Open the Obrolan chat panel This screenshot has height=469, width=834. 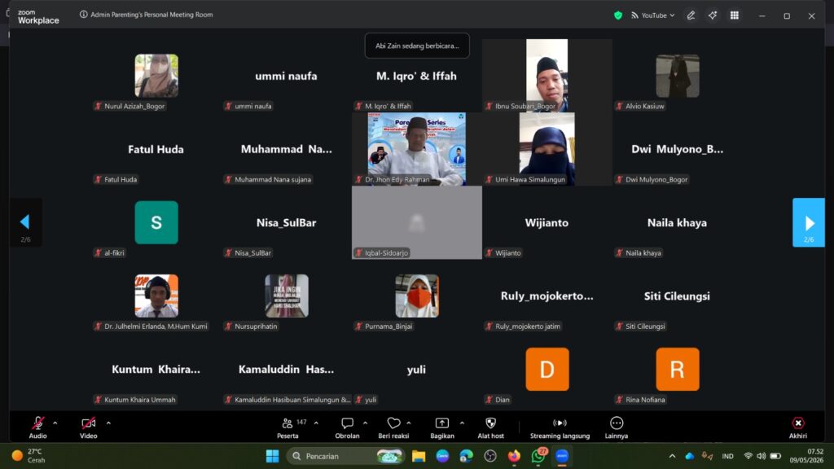[347, 427]
